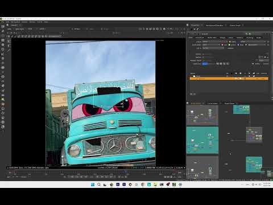Open the Shape tab in Roto properties
The image size is (273, 205).
[x=222, y=38]
